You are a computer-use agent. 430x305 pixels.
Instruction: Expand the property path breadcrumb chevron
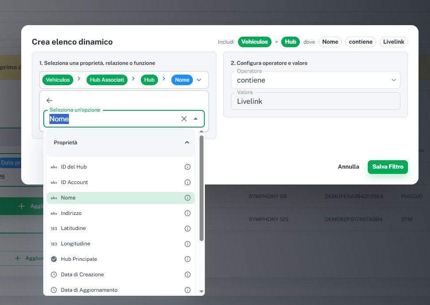(x=199, y=80)
